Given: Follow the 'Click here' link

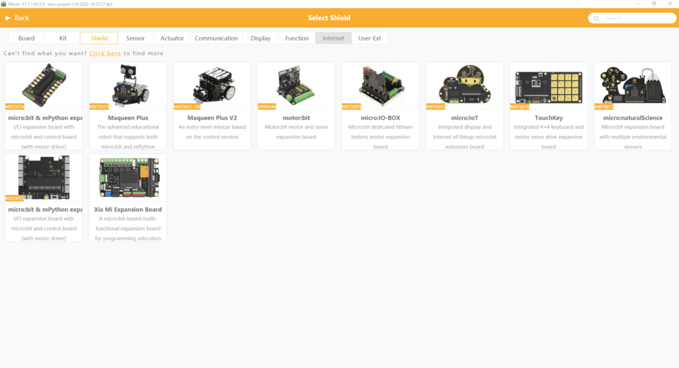Looking at the screenshot, I should click(105, 53).
